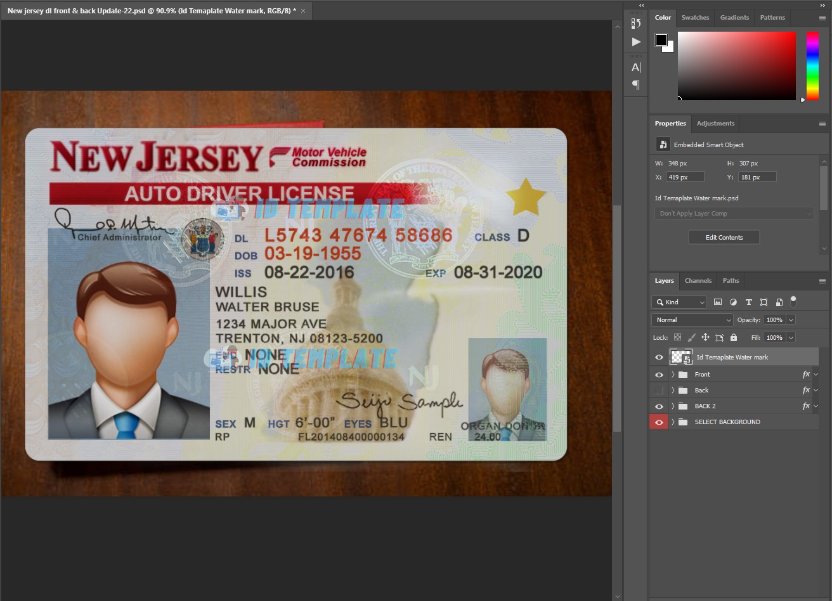Open the Normal blend mode dropdown
Screen dimensions: 832x601
point(692,320)
